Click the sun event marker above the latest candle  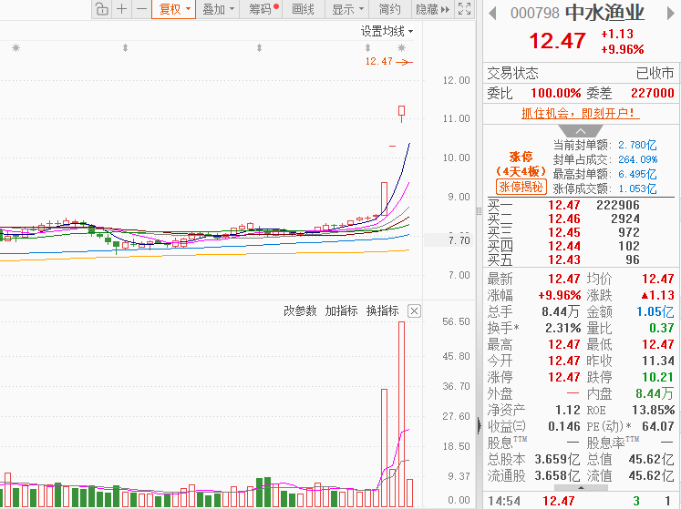[x=402, y=47]
